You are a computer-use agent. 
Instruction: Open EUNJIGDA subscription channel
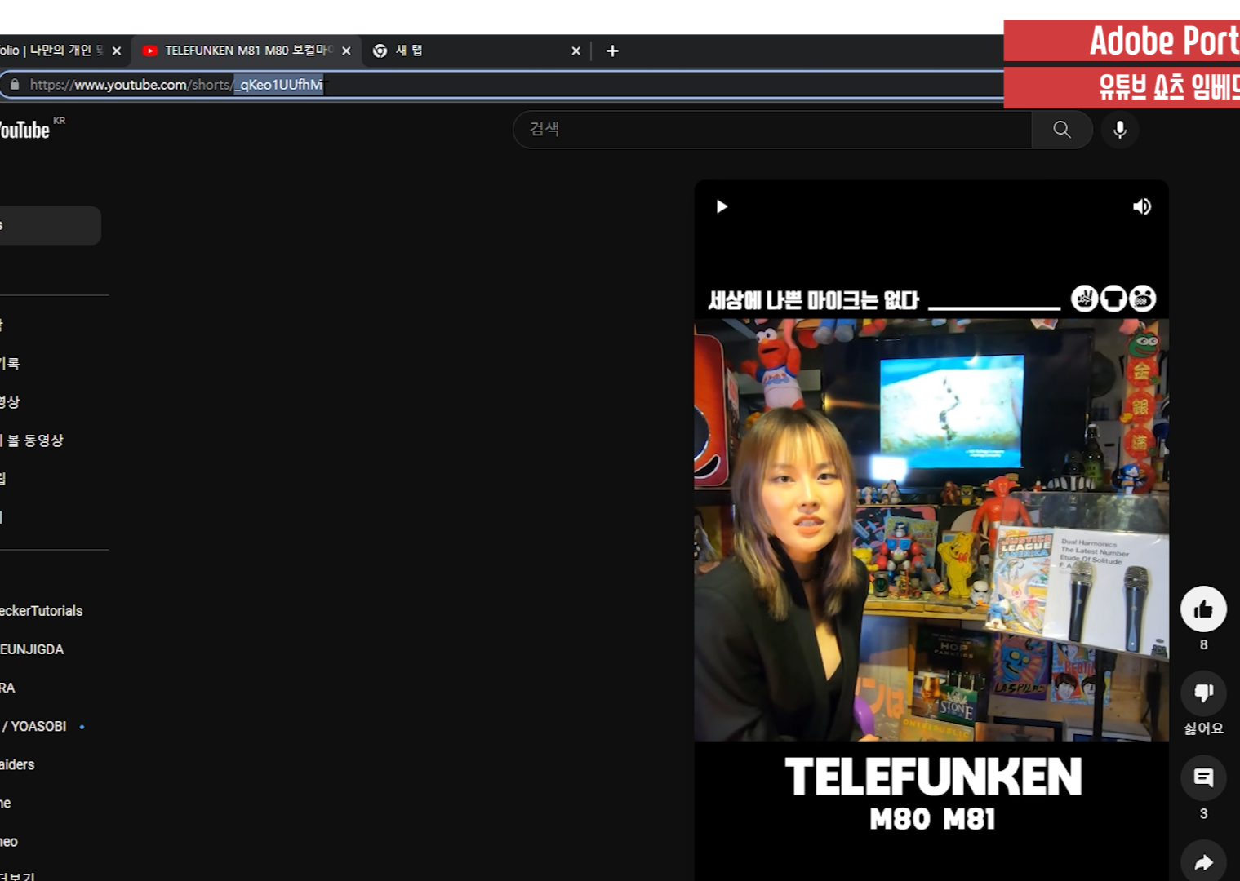pos(33,649)
